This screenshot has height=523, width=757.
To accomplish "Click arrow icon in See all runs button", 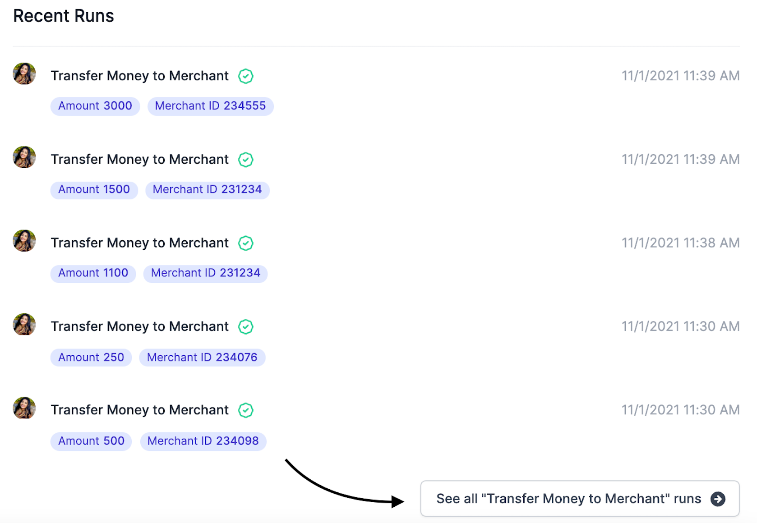I will coord(718,499).
